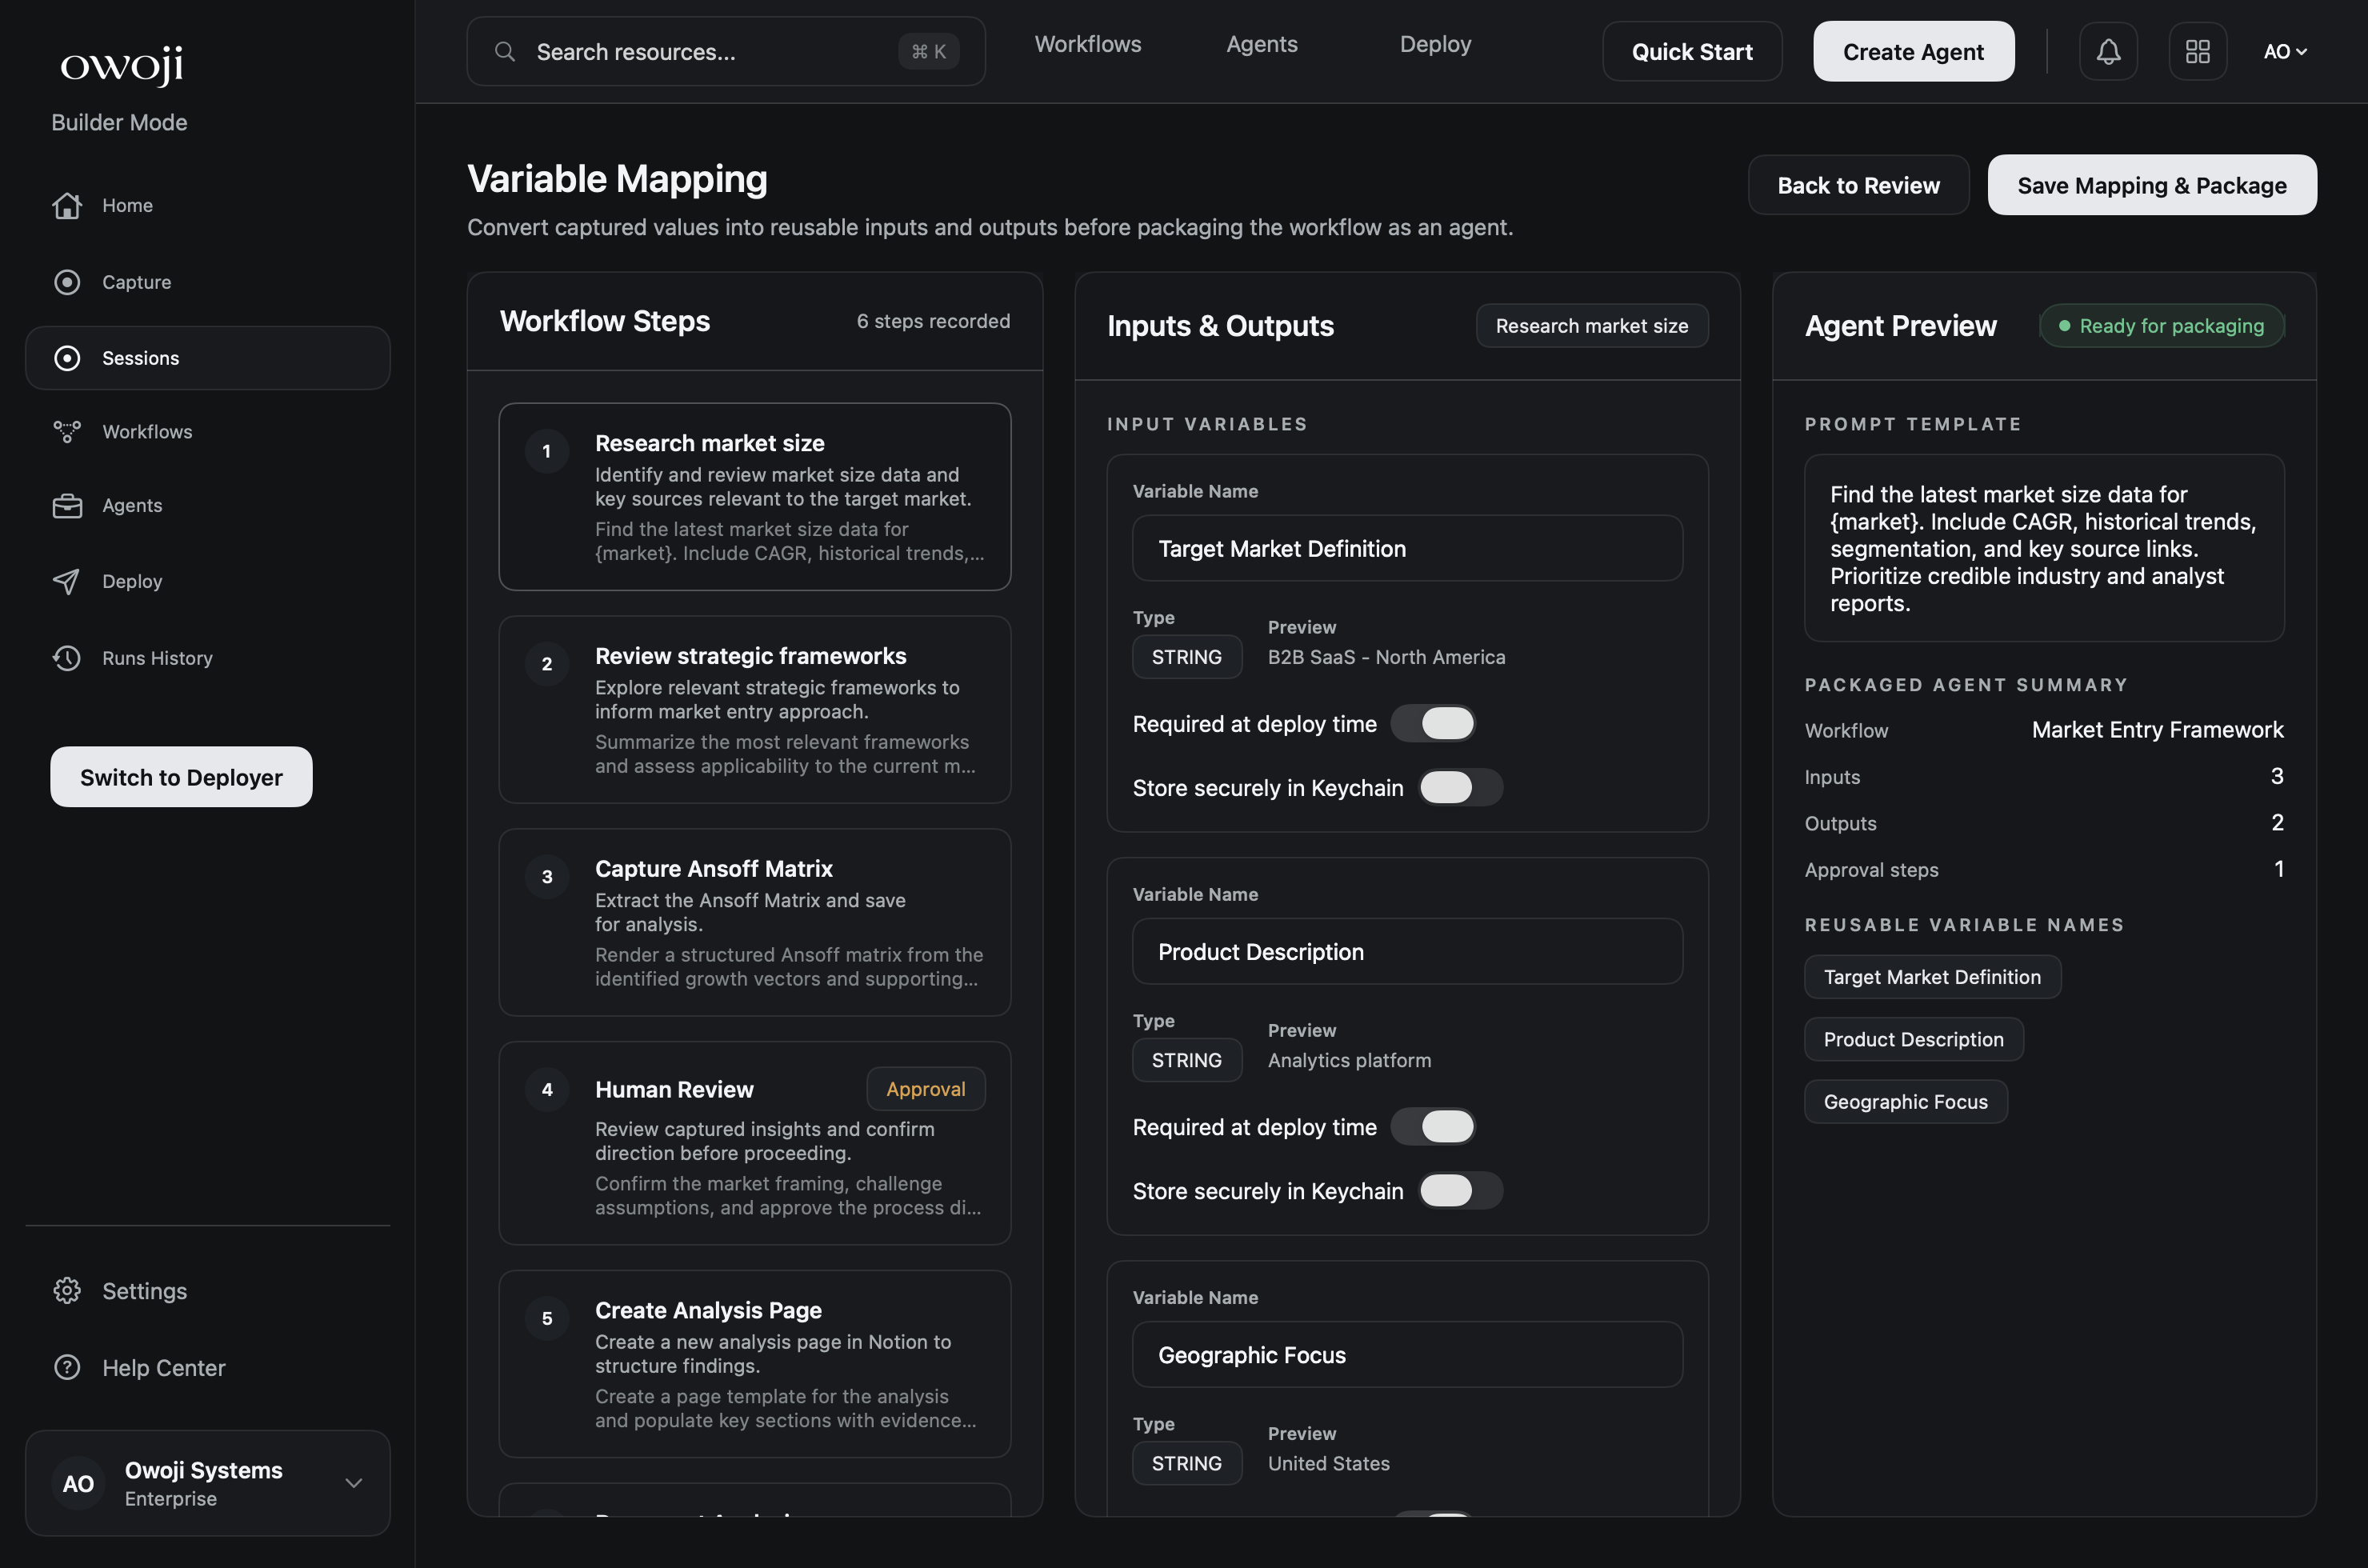
Task: Click the Workflows sidebar icon
Action: tap(66, 431)
